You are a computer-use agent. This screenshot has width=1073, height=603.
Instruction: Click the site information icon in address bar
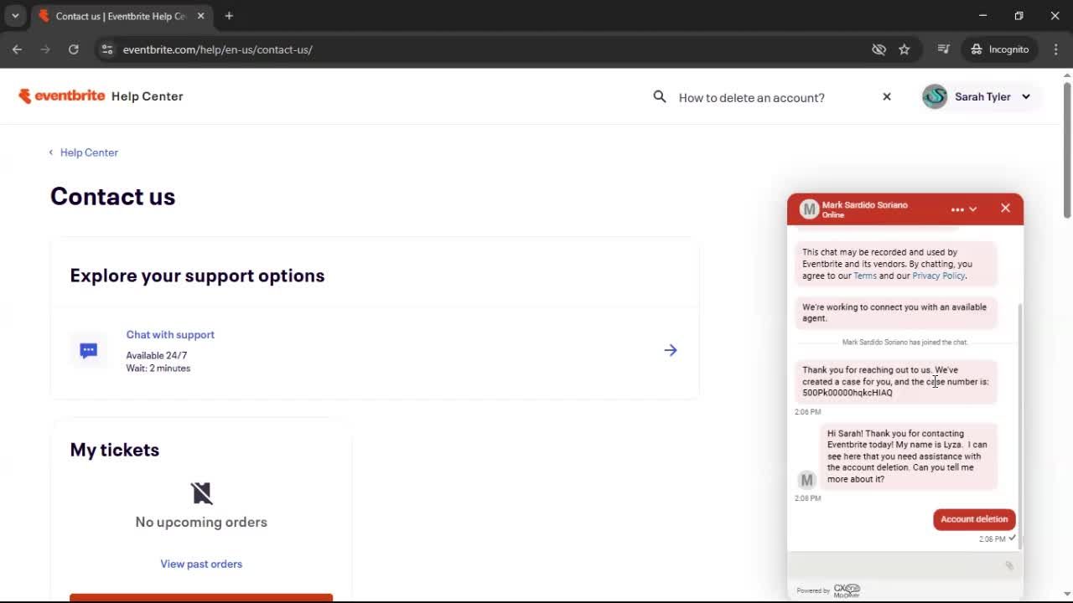[106, 49]
